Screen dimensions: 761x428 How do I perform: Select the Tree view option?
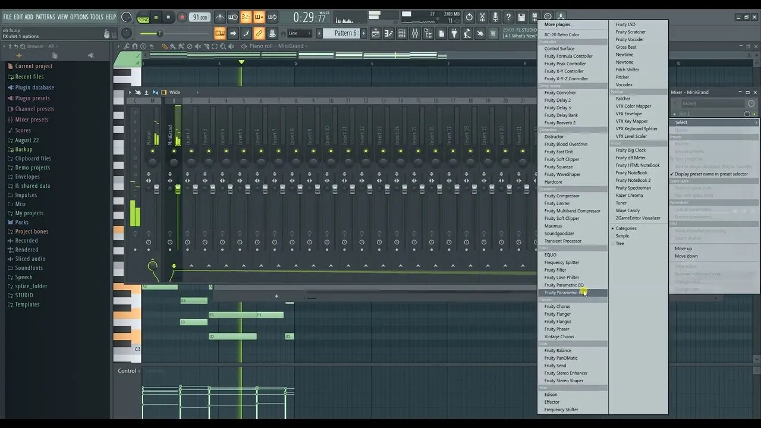pos(620,244)
